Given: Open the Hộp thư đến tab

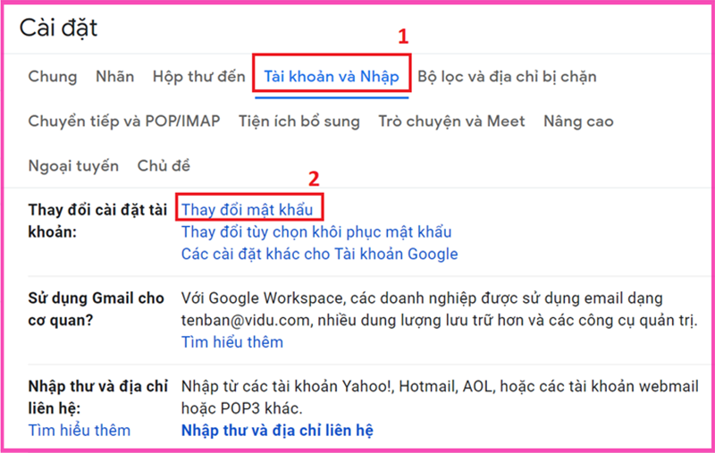Looking at the screenshot, I should [x=198, y=76].
